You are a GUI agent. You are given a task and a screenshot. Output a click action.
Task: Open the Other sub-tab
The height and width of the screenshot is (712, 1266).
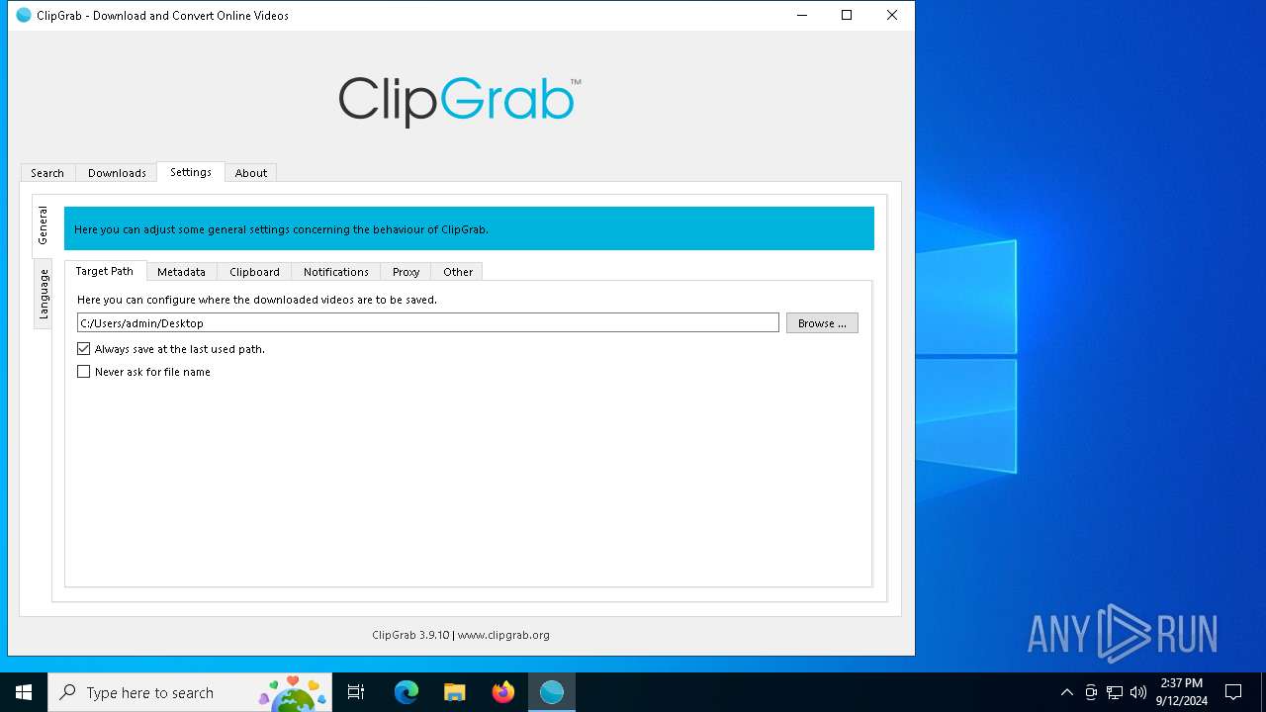458,272
